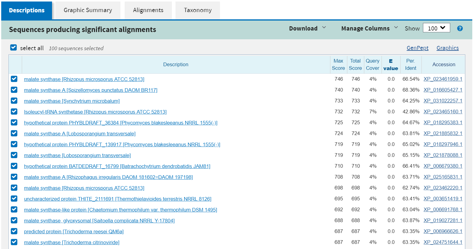Sort by Per. Ident column header
The width and height of the screenshot is (475, 249).
[411, 64]
